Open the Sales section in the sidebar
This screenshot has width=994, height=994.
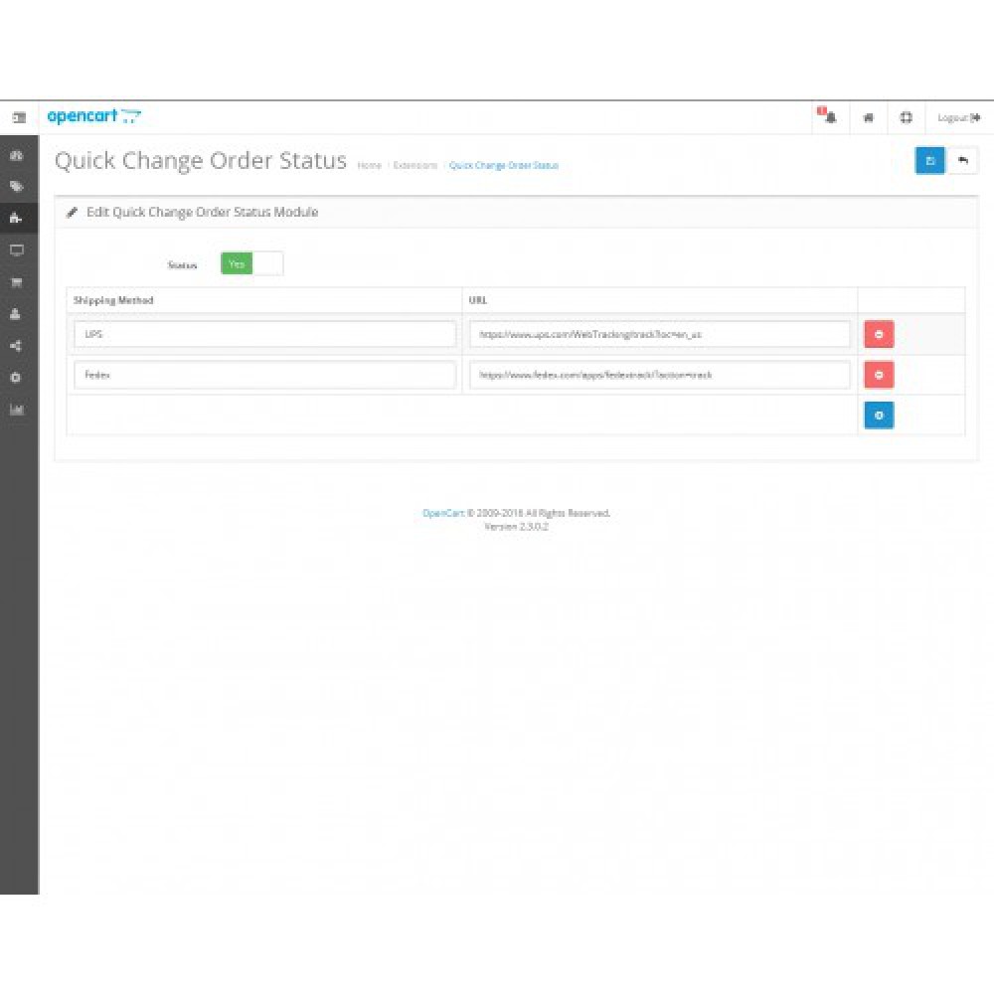pyautogui.click(x=17, y=281)
